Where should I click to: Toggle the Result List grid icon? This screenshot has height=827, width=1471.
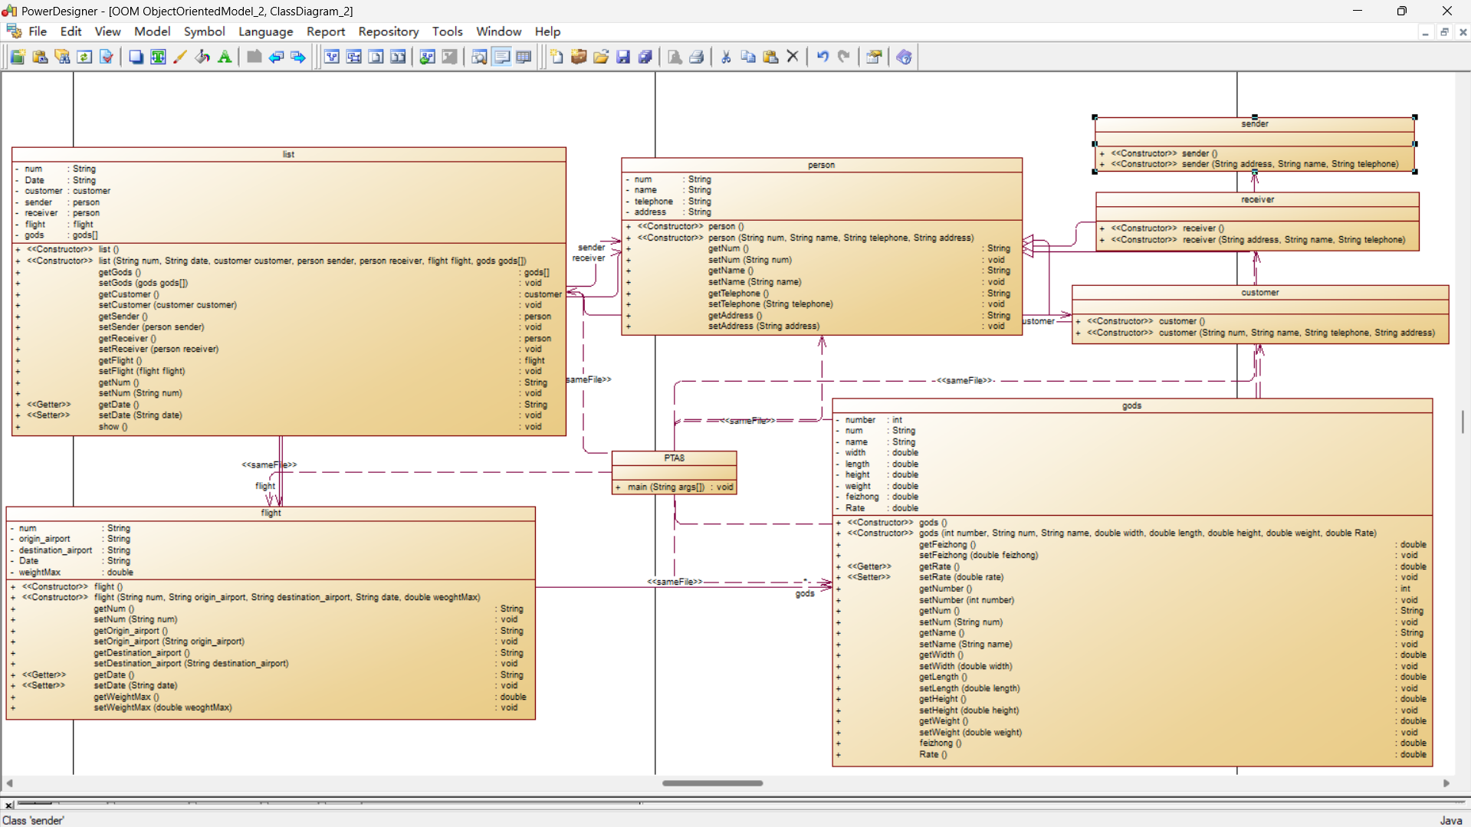[524, 57]
